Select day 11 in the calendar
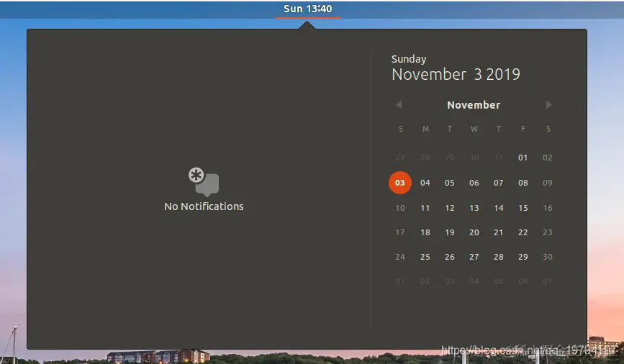This screenshot has width=624, height=364. tap(425, 208)
